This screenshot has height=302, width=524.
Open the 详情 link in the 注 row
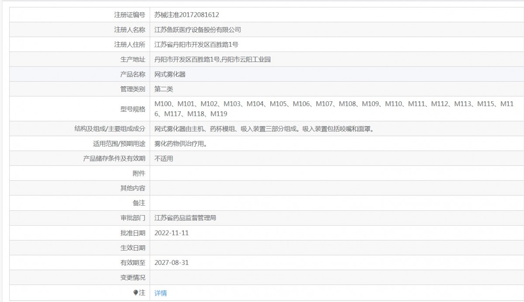tap(161, 293)
